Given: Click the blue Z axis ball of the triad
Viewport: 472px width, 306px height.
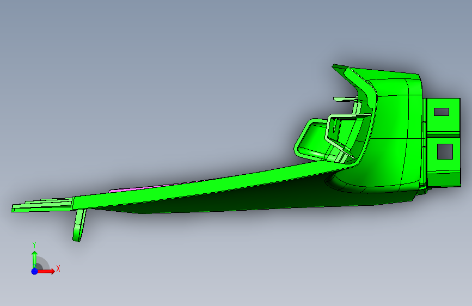Looking at the screenshot, I should 34,271.
